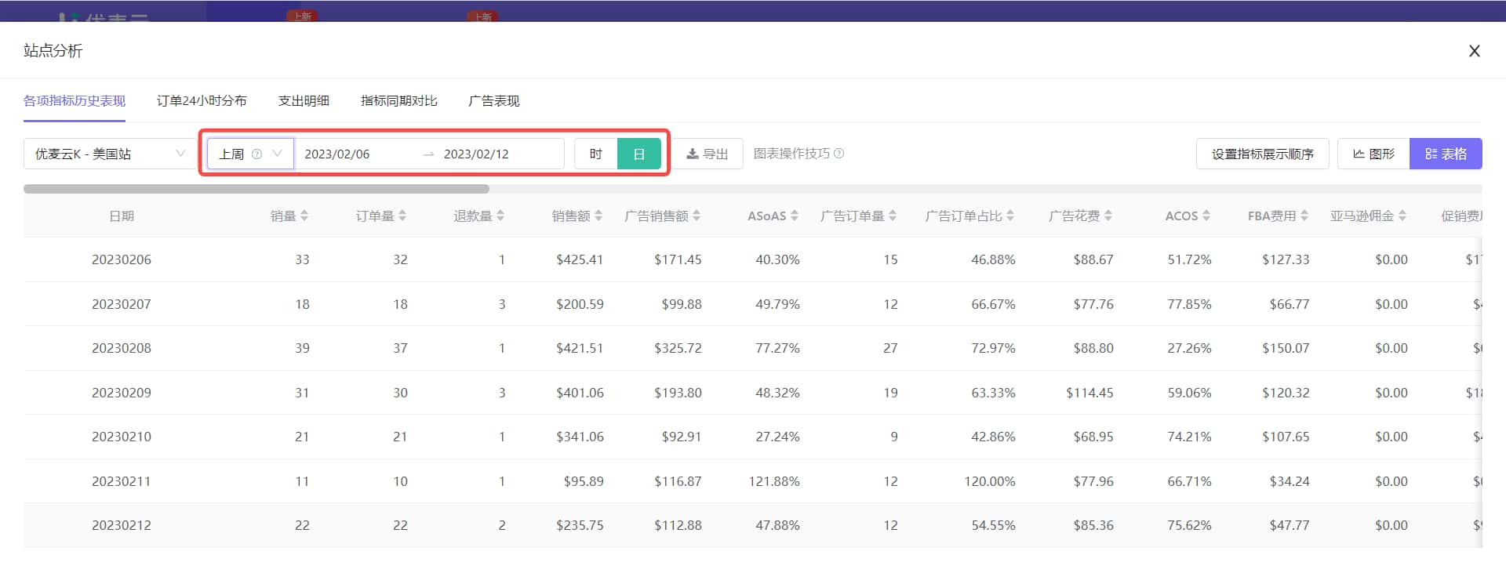Viewport: 1506px width, 562px height.
Task: Select date cell 20230212
Action: coord(122,525)
